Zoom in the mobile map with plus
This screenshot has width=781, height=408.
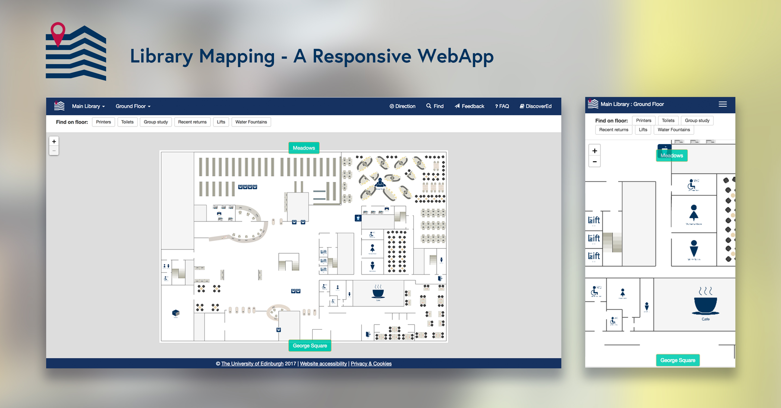(x=594, y=151)
